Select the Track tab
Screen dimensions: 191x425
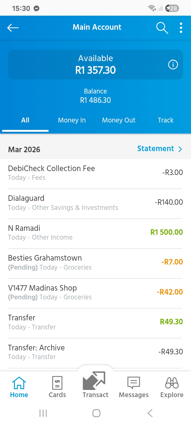pos(166,120)
